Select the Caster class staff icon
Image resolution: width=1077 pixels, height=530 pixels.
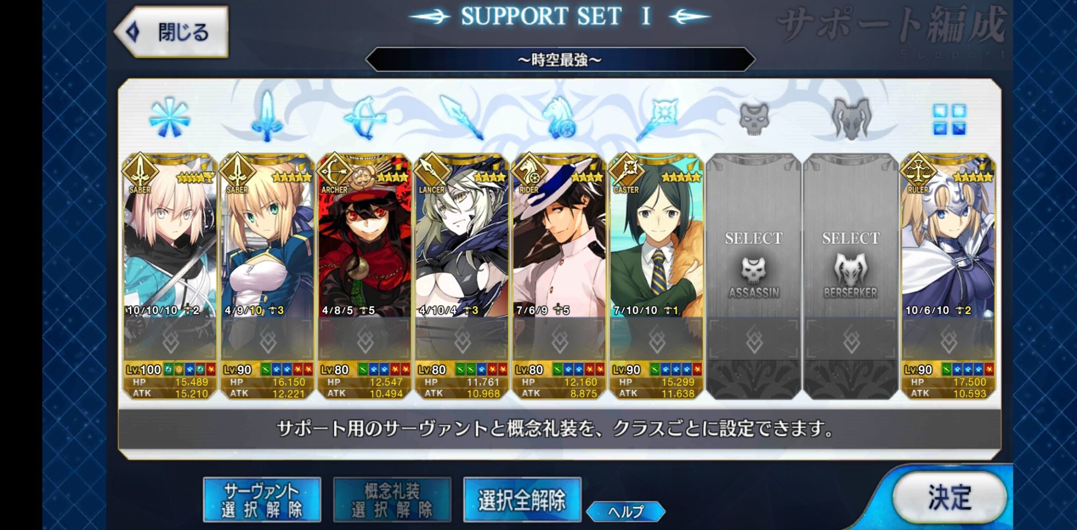pyautogui.click(x=656, y=118)
